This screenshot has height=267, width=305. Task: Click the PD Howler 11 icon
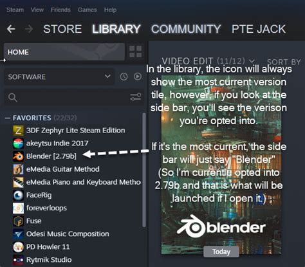click(x=18, y=247)
